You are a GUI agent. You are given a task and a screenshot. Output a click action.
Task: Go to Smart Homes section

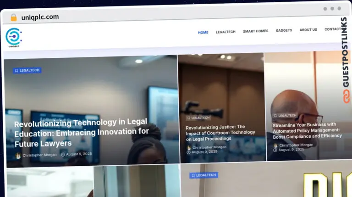coord(255,31)
